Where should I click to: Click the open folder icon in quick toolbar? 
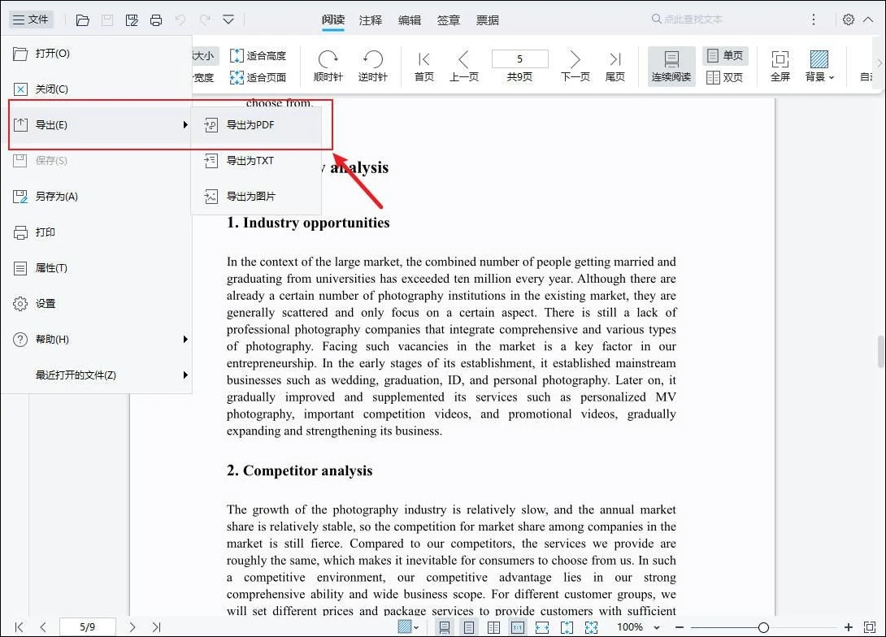pyautogui.click(x=82, y=19)
